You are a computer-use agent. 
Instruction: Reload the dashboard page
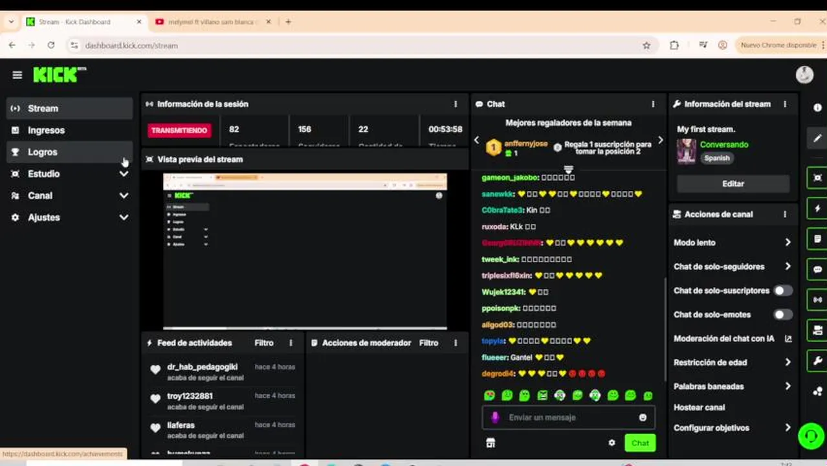tap(51, 45)
